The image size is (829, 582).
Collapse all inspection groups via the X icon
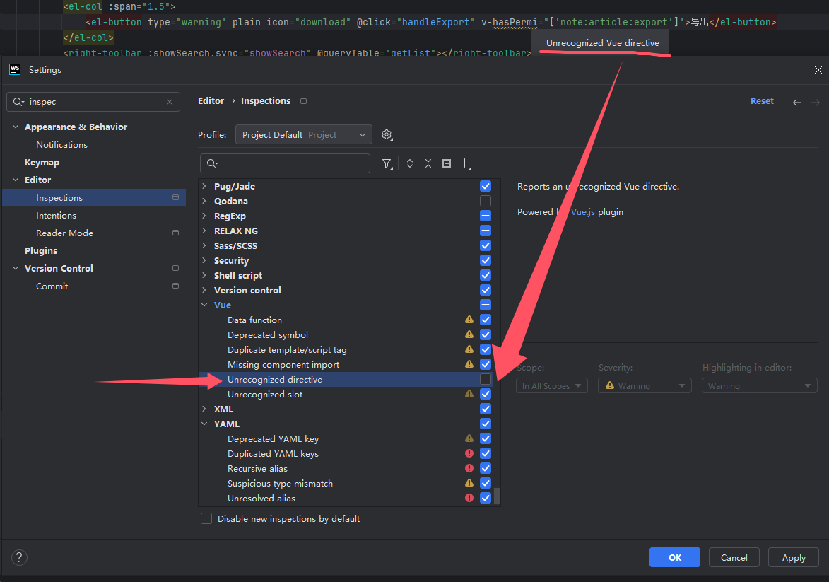(x=428, y=163)
